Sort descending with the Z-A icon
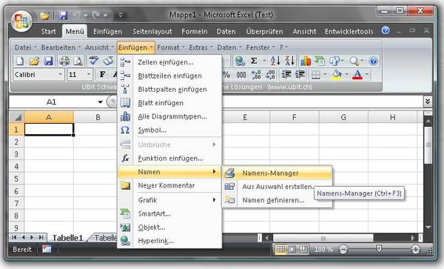This screenshot has height=269, width=444. pyautogui.click(x=289, y=61)
